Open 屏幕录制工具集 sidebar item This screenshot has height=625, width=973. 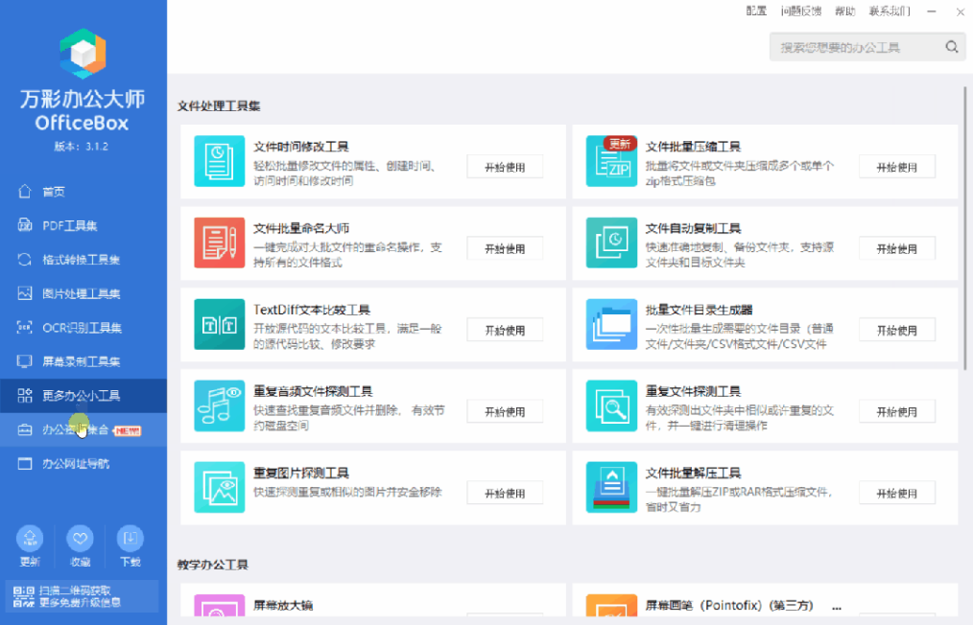pyautogui.click(x=83, y=361)
